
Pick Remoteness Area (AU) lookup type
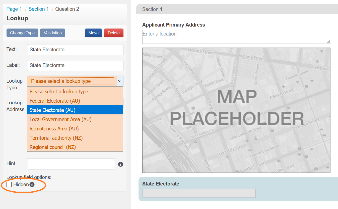click(x=54, y=129)
